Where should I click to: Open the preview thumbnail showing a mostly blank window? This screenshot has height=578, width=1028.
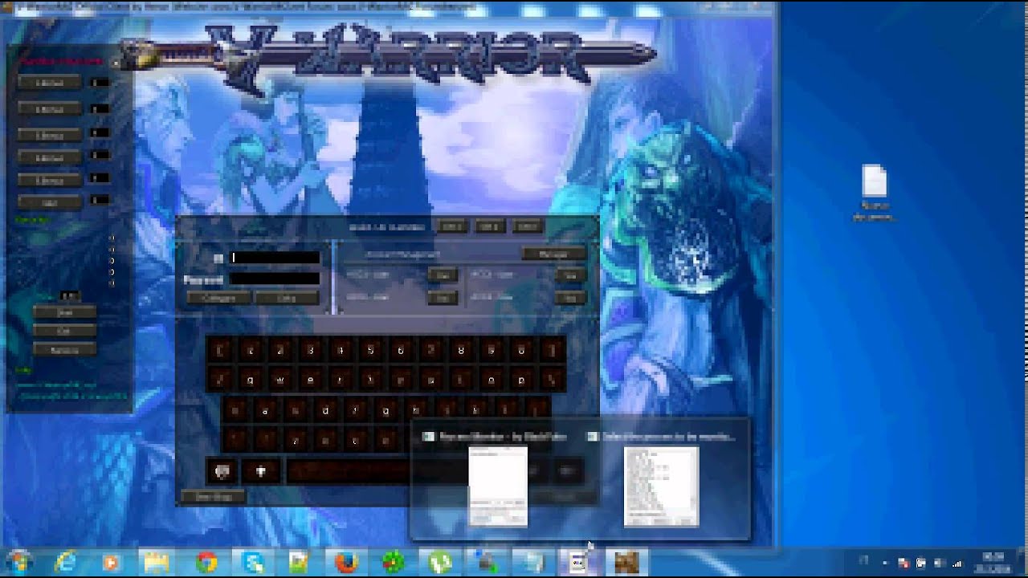tap(498, 486)
